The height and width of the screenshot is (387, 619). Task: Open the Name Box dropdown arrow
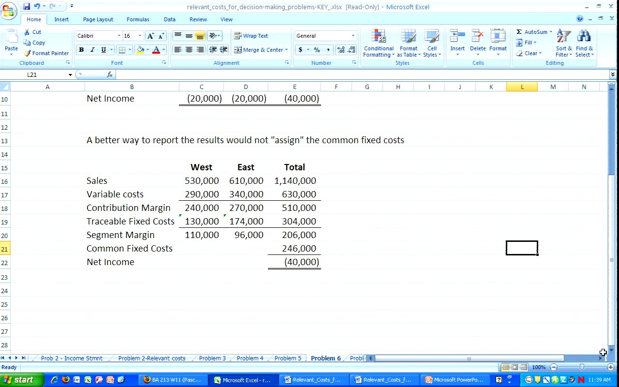pyautogui.click(x=70, y=75)
